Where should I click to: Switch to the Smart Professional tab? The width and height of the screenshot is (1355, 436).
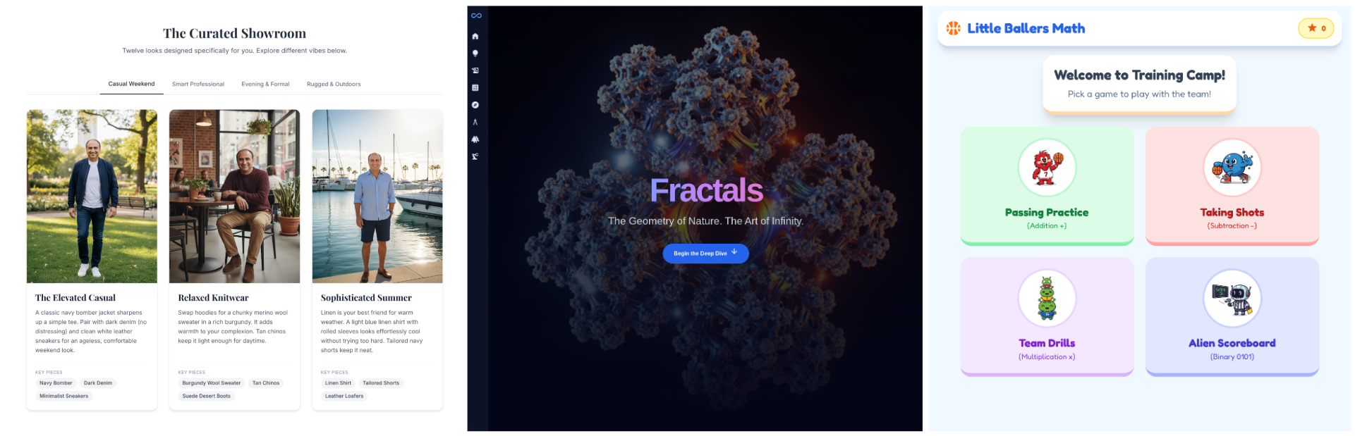pyautogui.click(x=198, y=85)
